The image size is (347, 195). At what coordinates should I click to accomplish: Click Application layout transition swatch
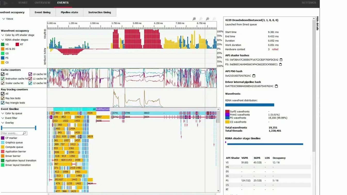(x=3, y=160)
